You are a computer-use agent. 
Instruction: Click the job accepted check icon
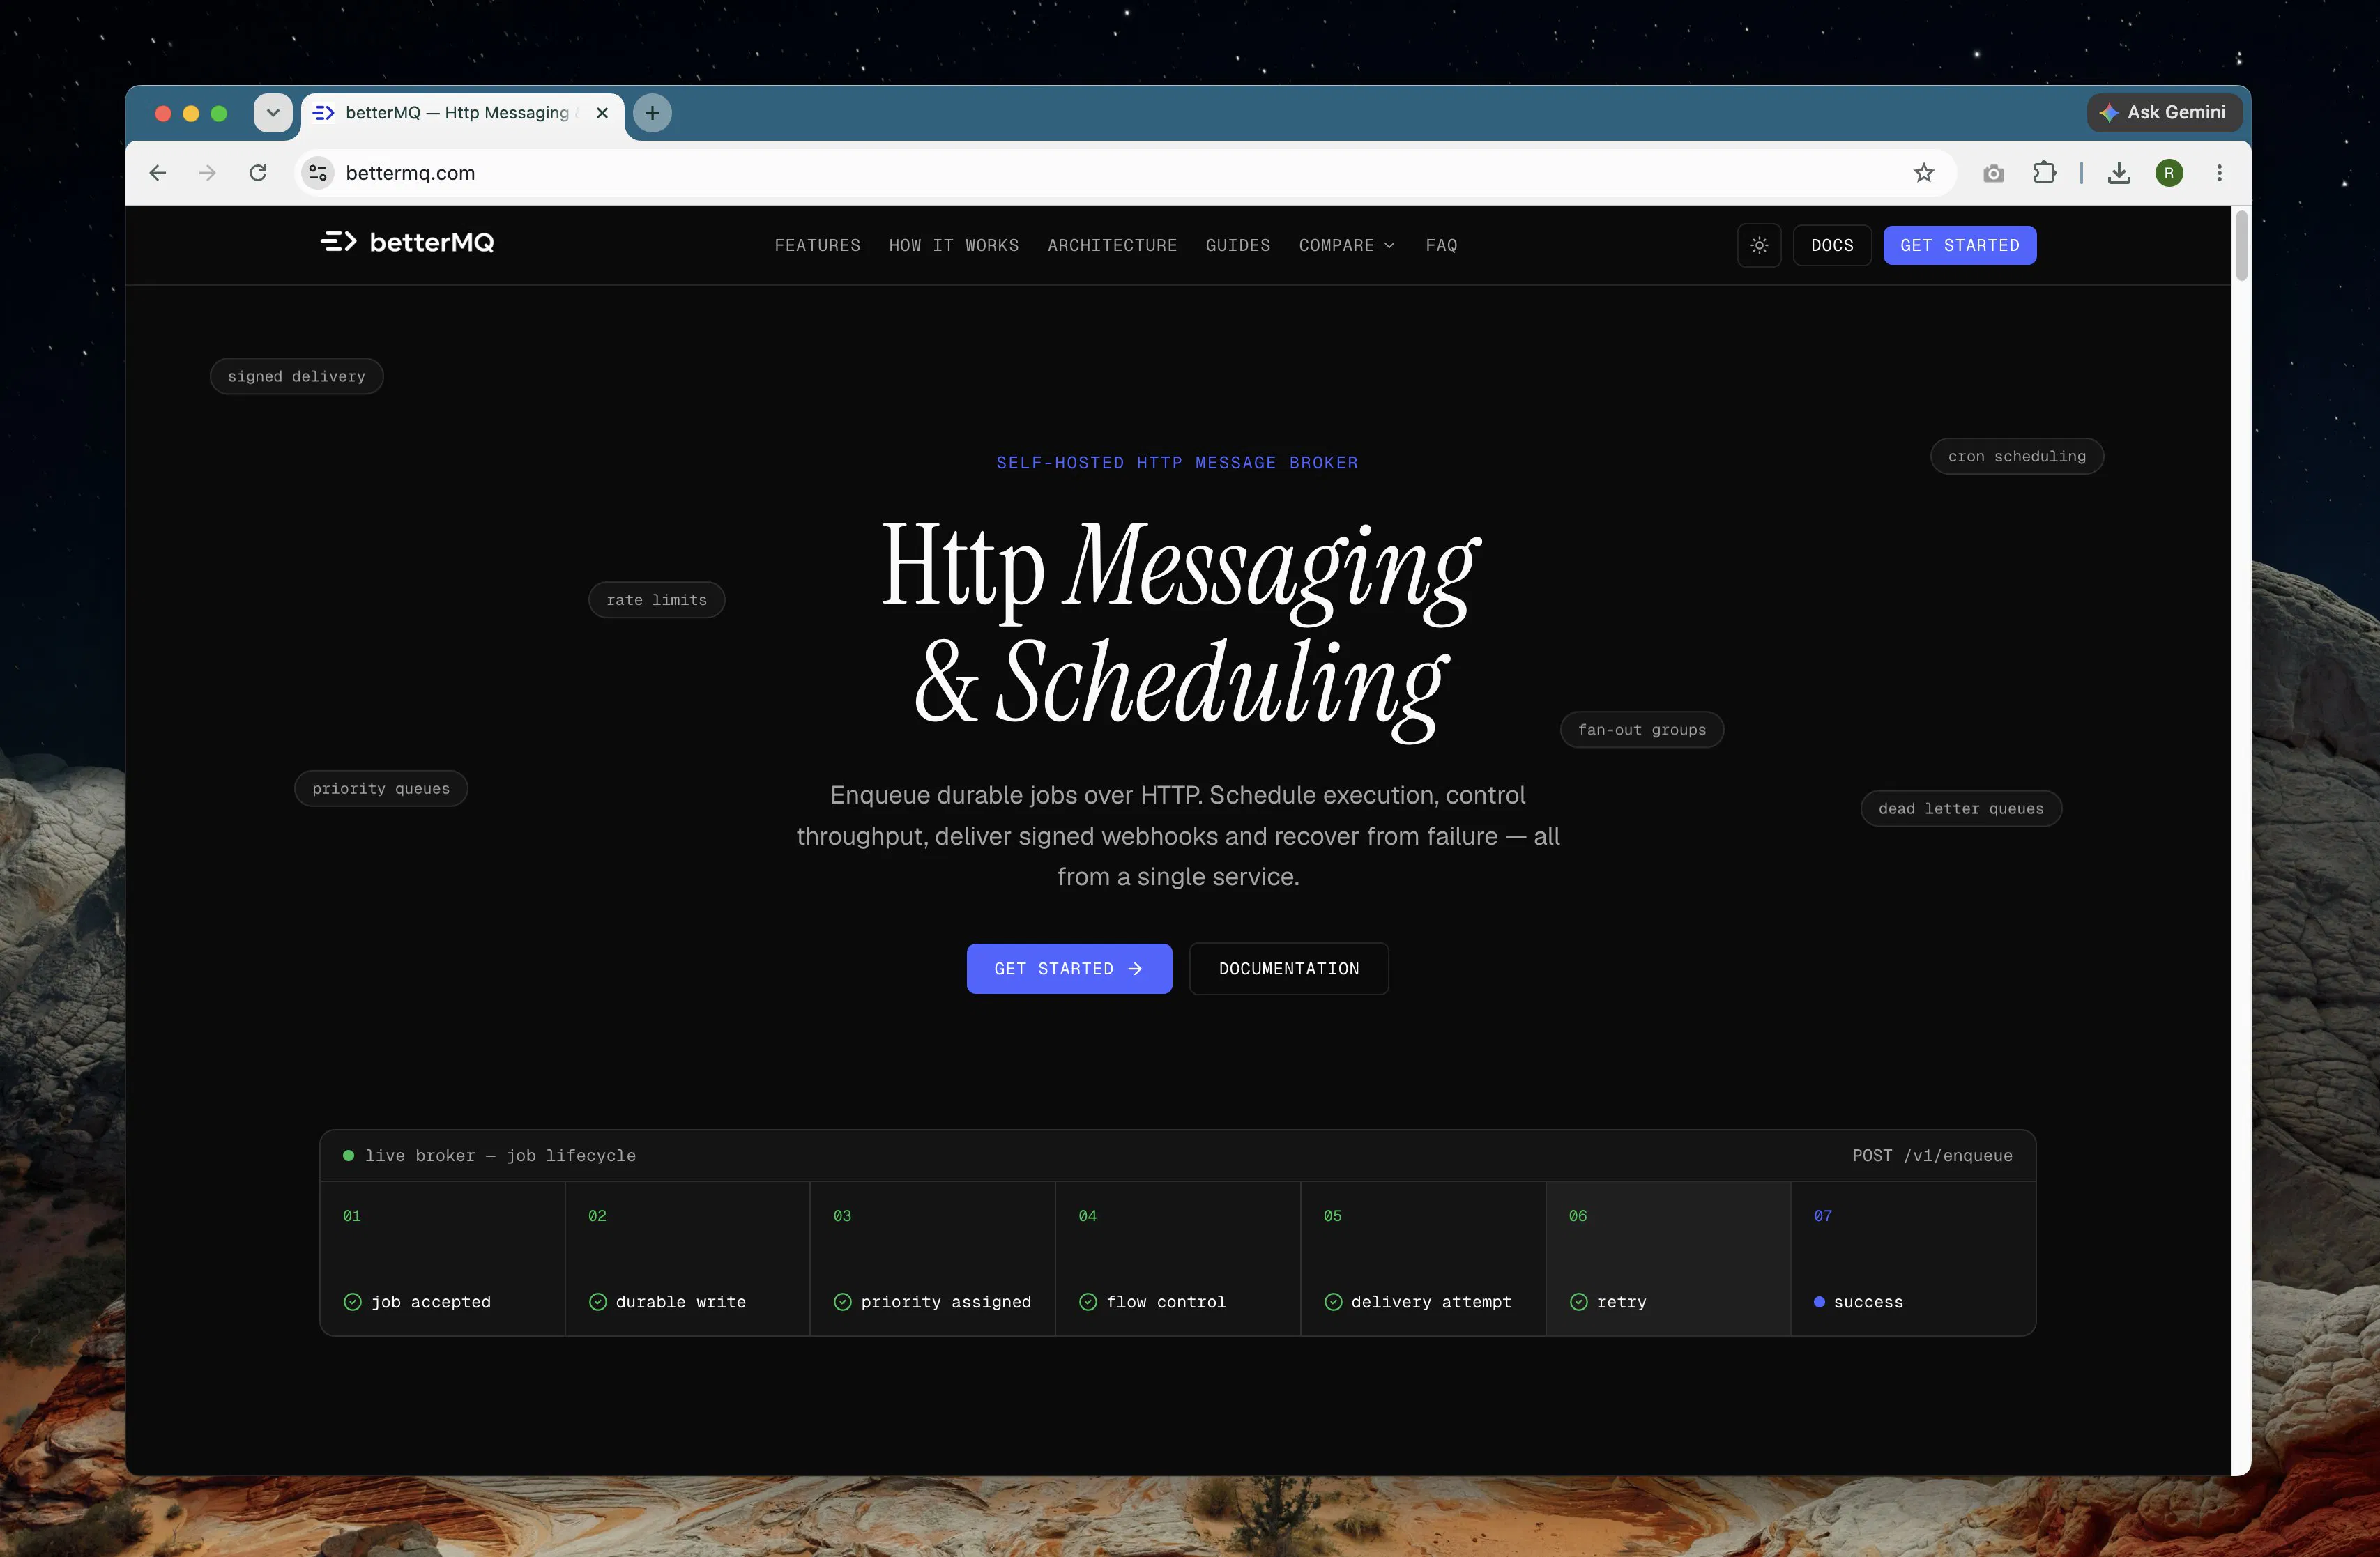click(x=352, y=1302)
